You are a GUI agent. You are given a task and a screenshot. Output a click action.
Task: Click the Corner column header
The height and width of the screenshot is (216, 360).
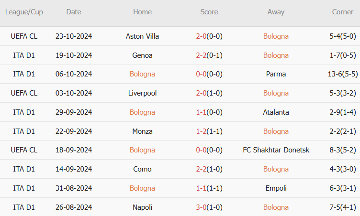[343, 12]
